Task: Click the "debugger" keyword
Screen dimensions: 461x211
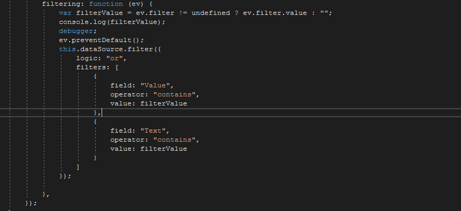Action: 76,31
